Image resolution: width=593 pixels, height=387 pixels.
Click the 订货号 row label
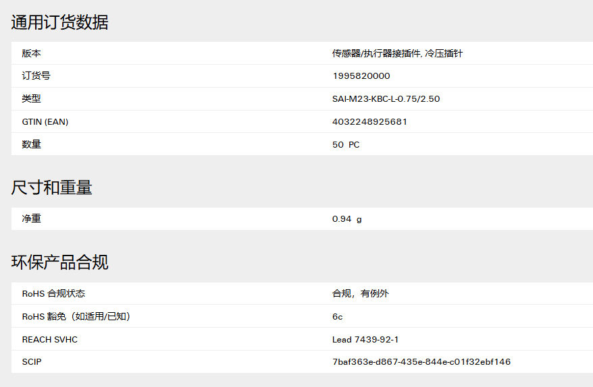click(x=36, y=76)
